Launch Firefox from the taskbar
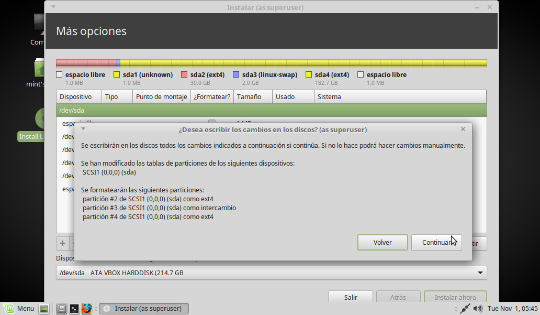The image size is (540, 315). 87,309
